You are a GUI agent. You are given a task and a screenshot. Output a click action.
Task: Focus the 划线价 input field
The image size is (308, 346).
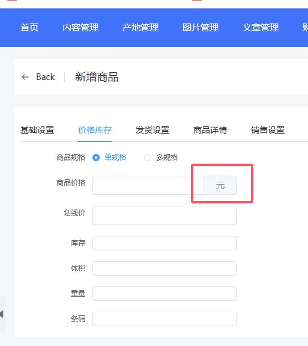[165, 215]
